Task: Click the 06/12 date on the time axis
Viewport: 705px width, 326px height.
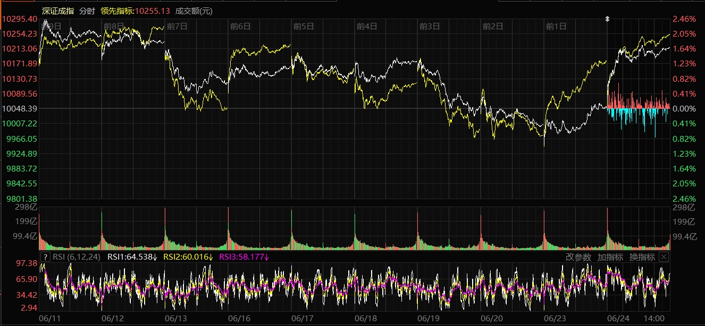Action: pos(113,319)
